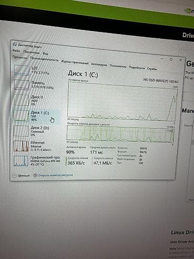Click the 47,1 МБ/с write speed value
This screenshot has height=259, width=194.
[103, 163]
